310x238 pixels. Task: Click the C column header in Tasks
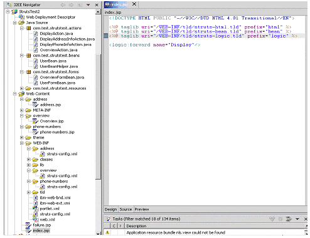[114, 226]
